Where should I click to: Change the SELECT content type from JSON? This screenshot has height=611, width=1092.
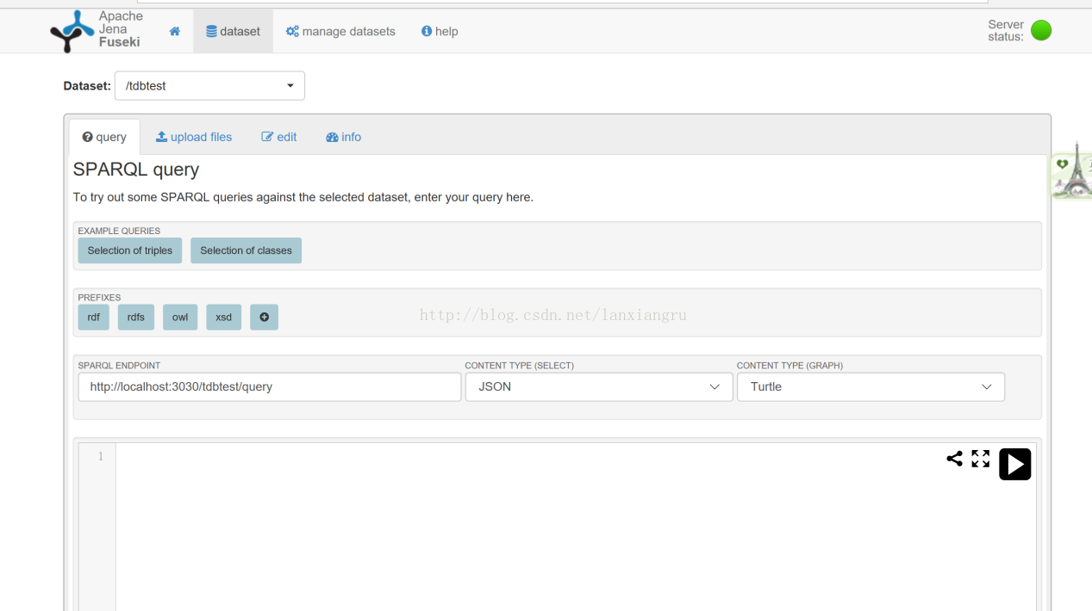pyautogui.click(x=598, y=386)
